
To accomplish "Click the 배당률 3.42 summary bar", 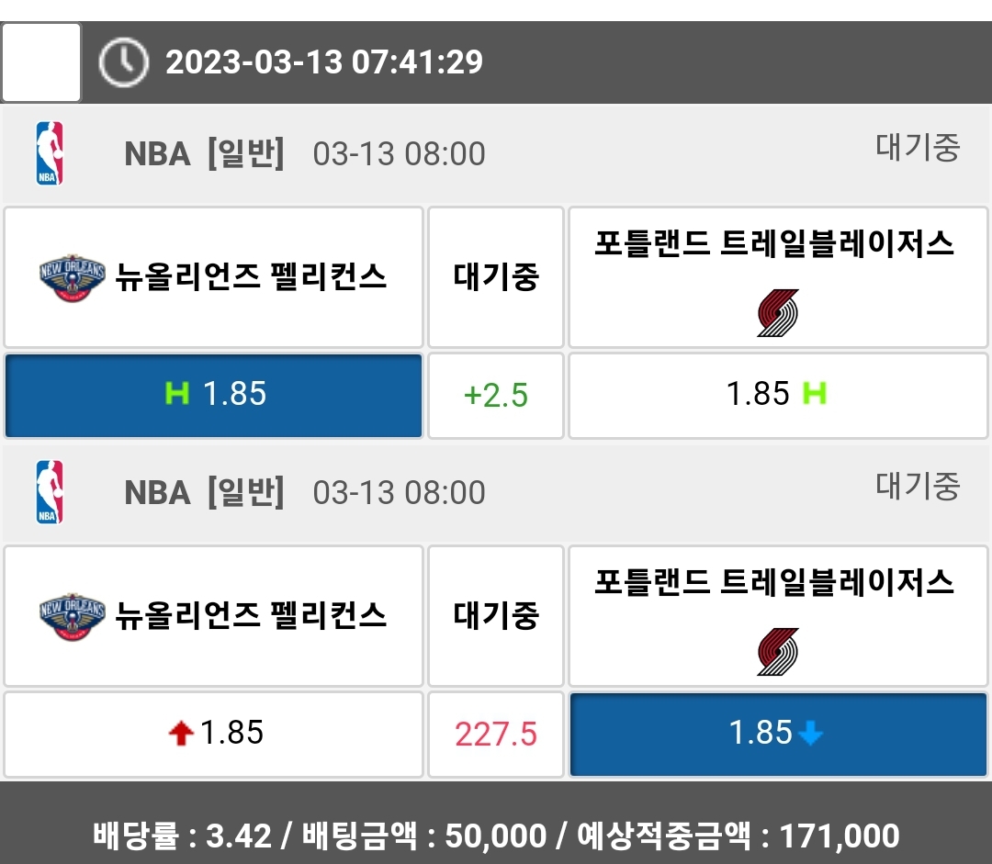I will (x=496, y=836).
